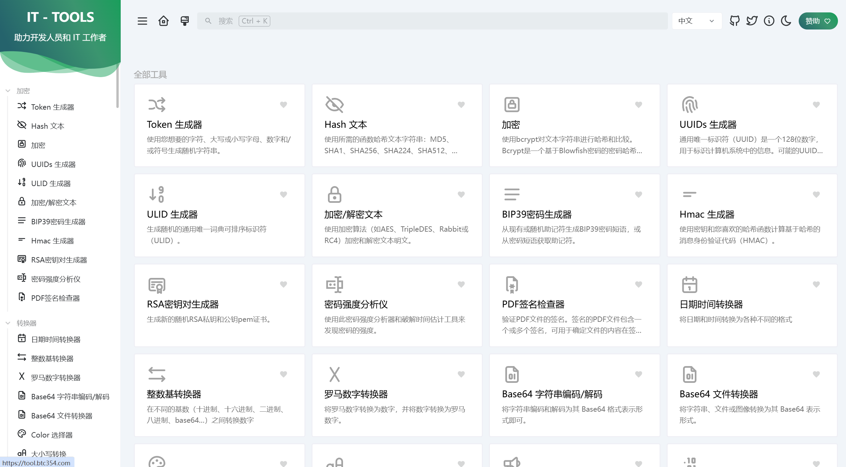
Task: Toggle the sidebar with the hamburger menu icon
Action: click(x=142, y=21)
